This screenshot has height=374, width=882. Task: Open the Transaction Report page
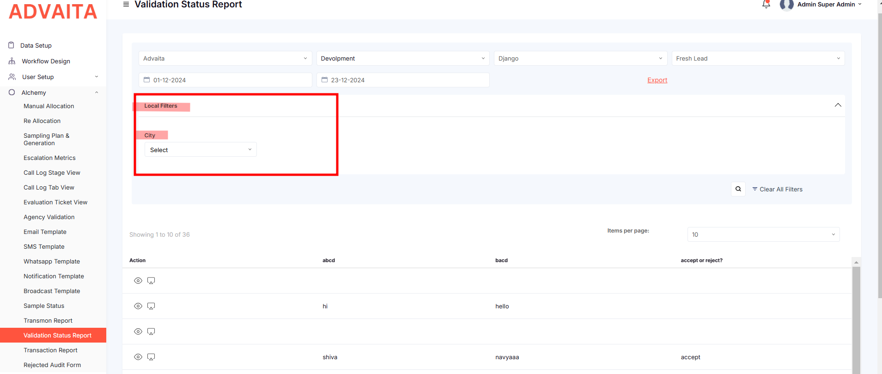50,350
